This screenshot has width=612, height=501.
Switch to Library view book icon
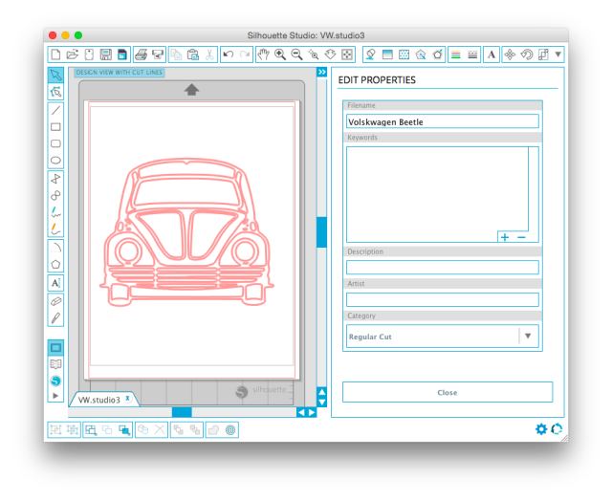pyautogui.click(x=55, y=363)
